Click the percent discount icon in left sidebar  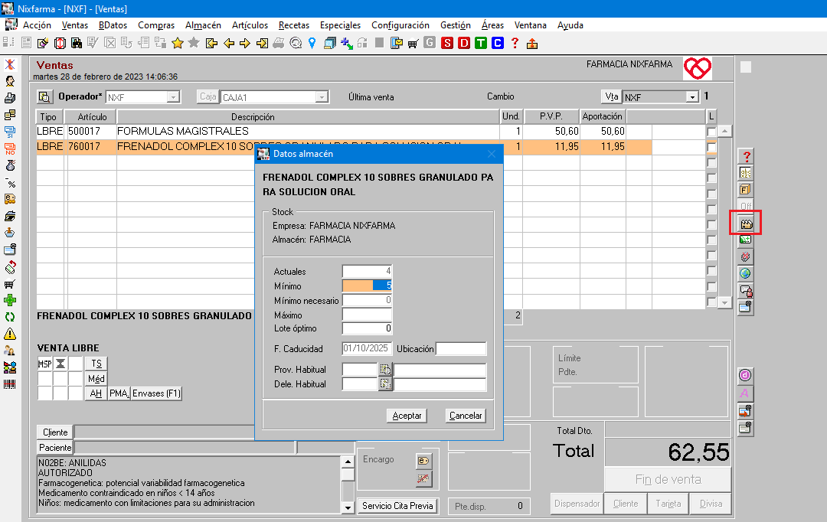pos(10,182)
